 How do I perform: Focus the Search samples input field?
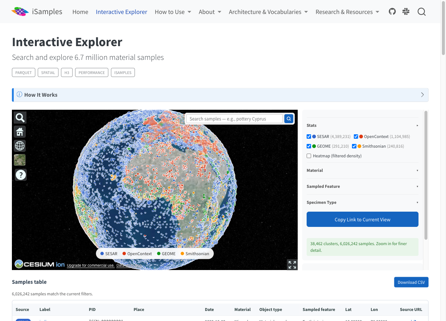click(234, 119)
